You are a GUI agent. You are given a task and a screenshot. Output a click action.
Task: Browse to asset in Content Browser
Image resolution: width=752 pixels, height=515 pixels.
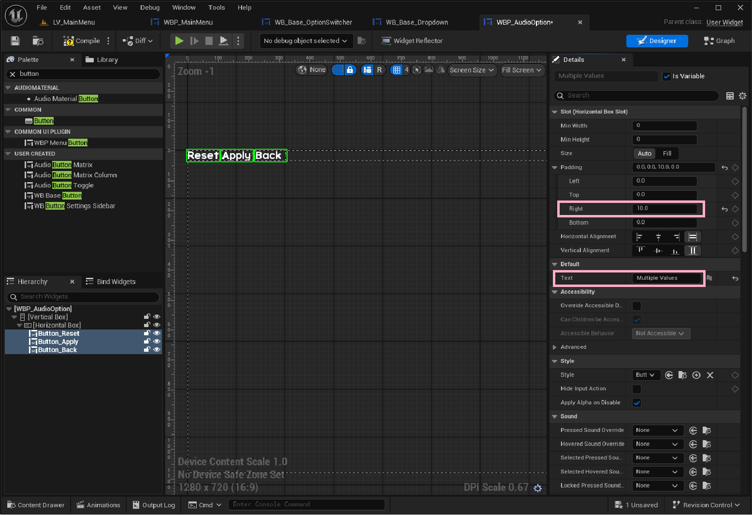[x=38, y=41]
